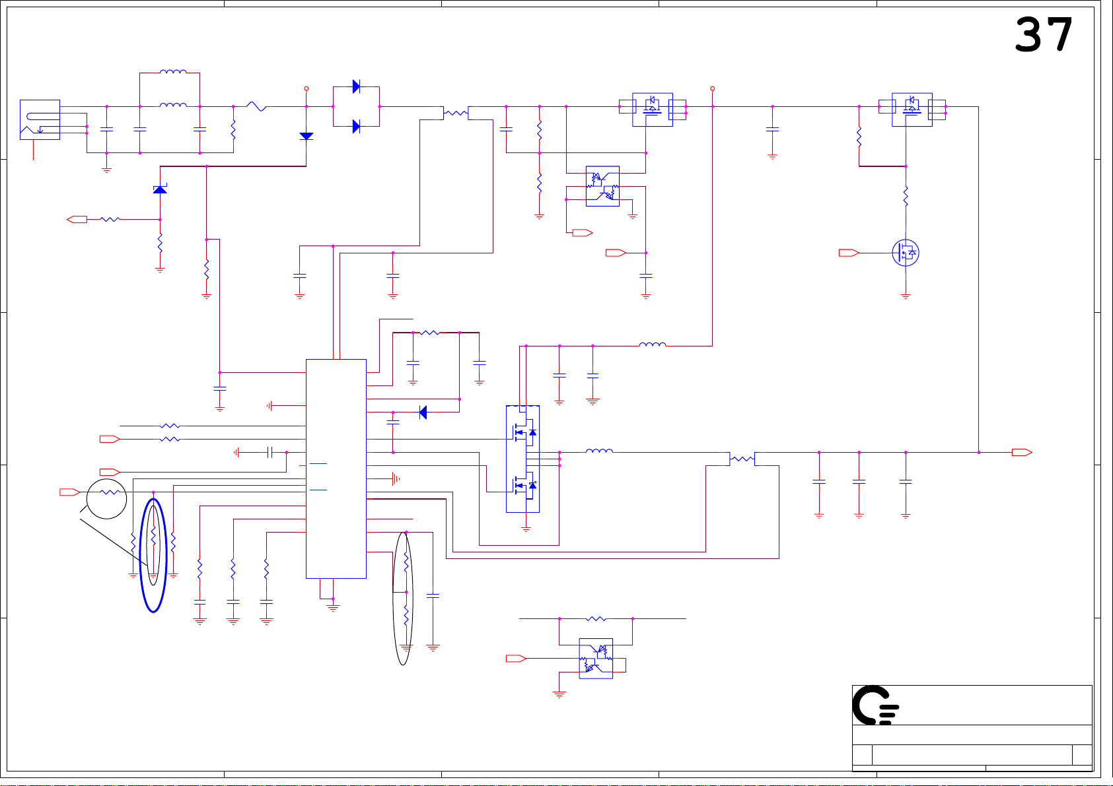Select the large controller IC rectangle
The height and width of the screenshot is (786, 1113).
[x=336, y=469]
